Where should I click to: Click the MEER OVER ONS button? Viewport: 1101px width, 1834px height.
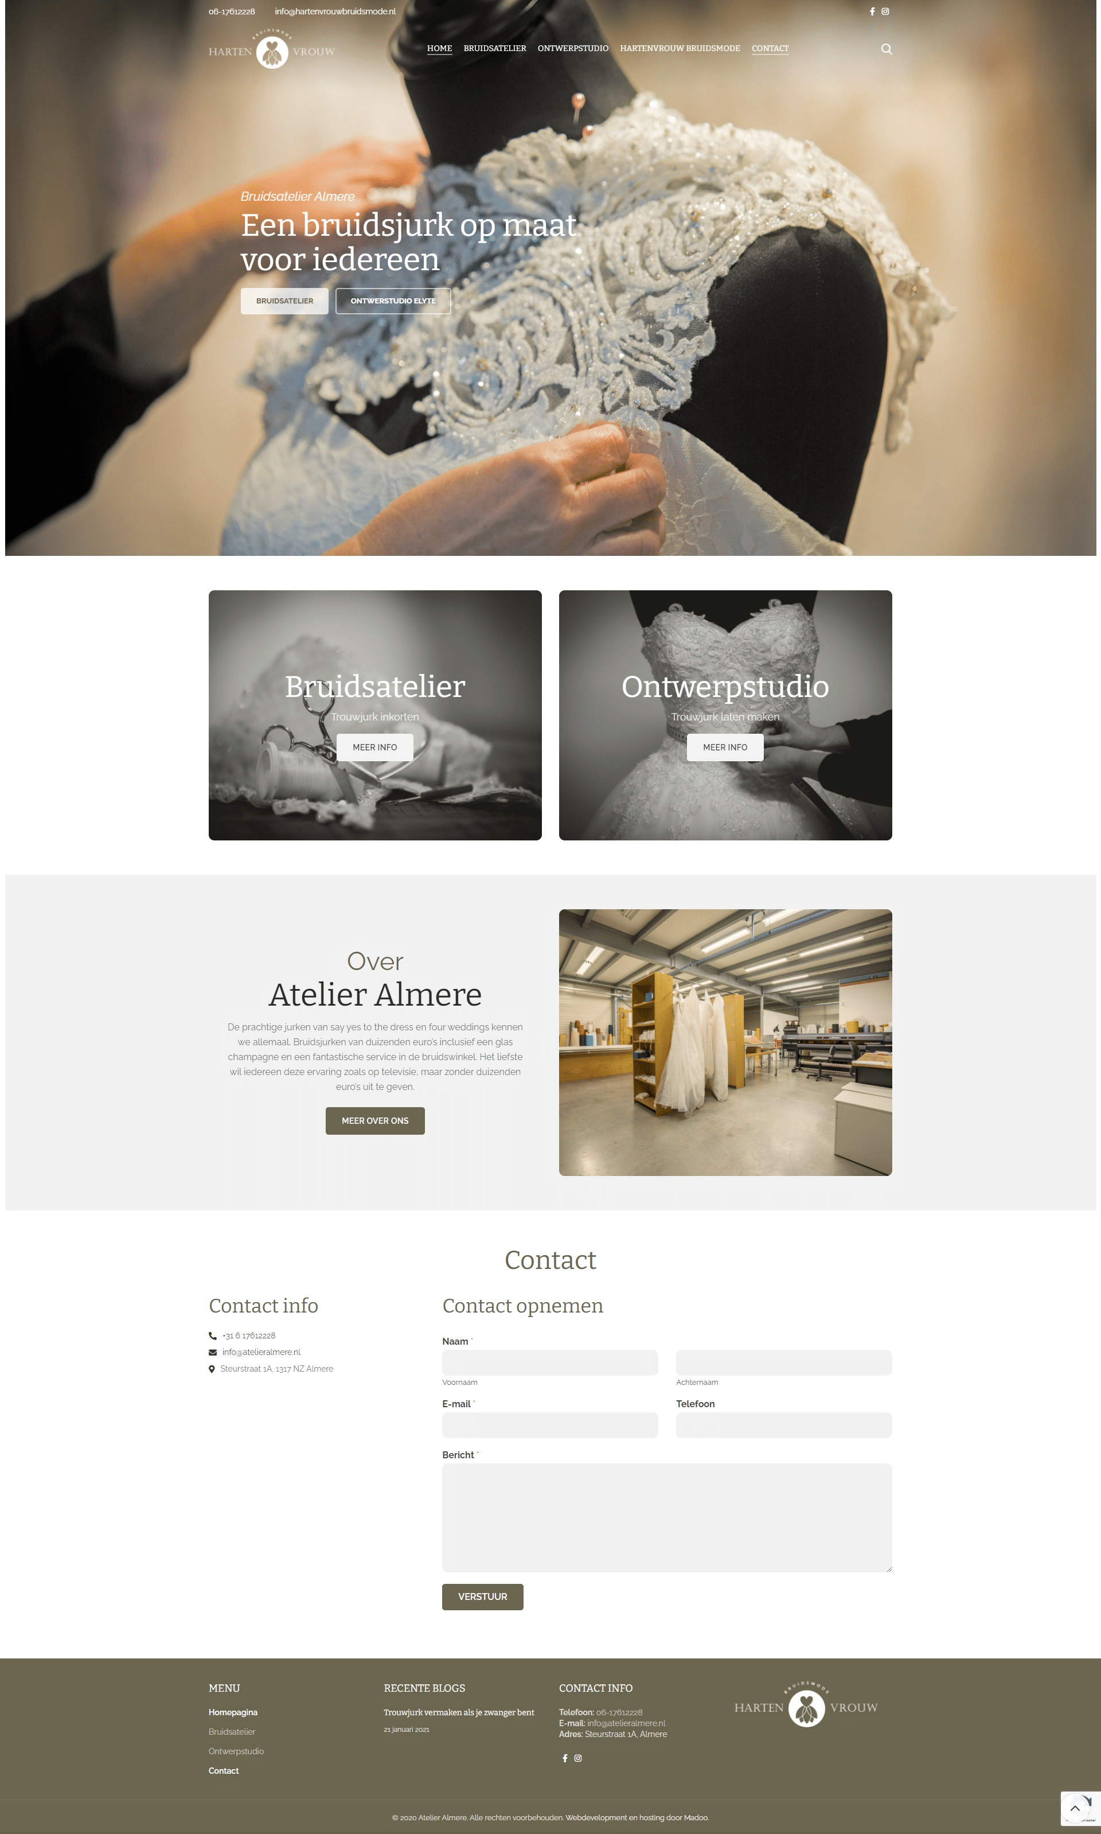[374, 1120]
